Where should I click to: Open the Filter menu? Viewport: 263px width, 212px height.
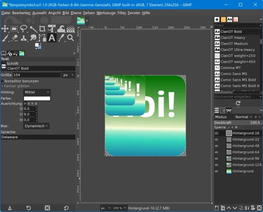coord(121,13)
